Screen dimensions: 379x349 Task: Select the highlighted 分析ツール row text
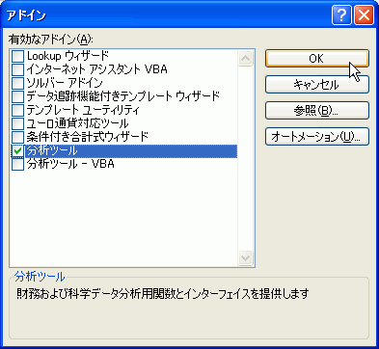coord(52,150)
